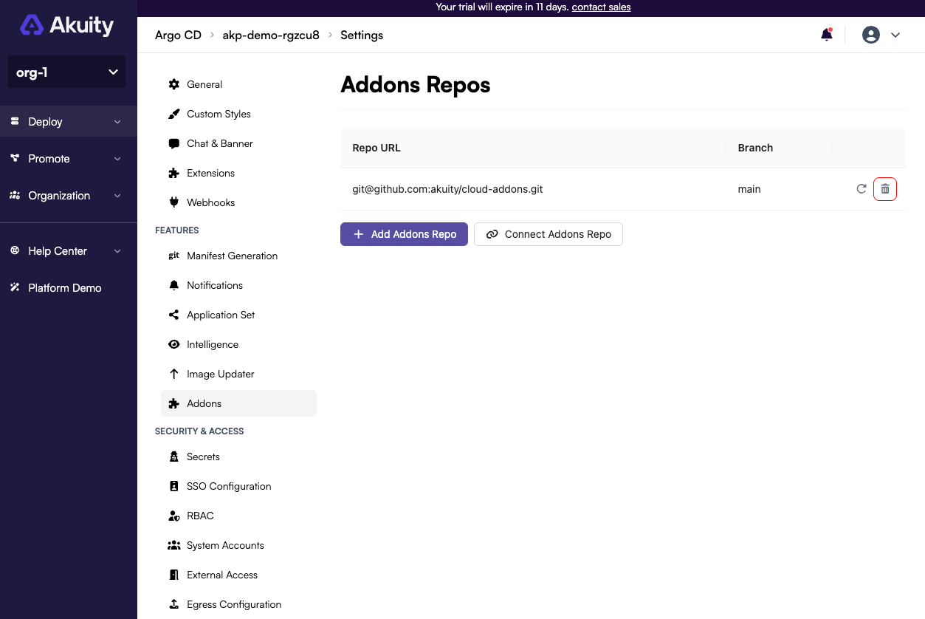
Task: Select General in the settings menu
Action: pos(204,84)
